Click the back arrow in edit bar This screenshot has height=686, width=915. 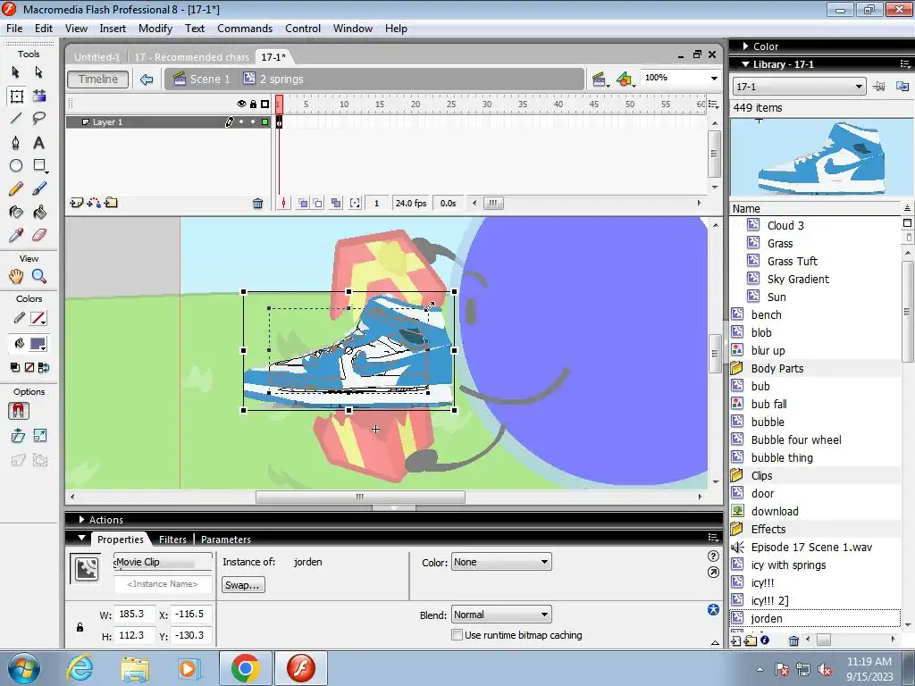pyautogui.click(x=147, y=79)
